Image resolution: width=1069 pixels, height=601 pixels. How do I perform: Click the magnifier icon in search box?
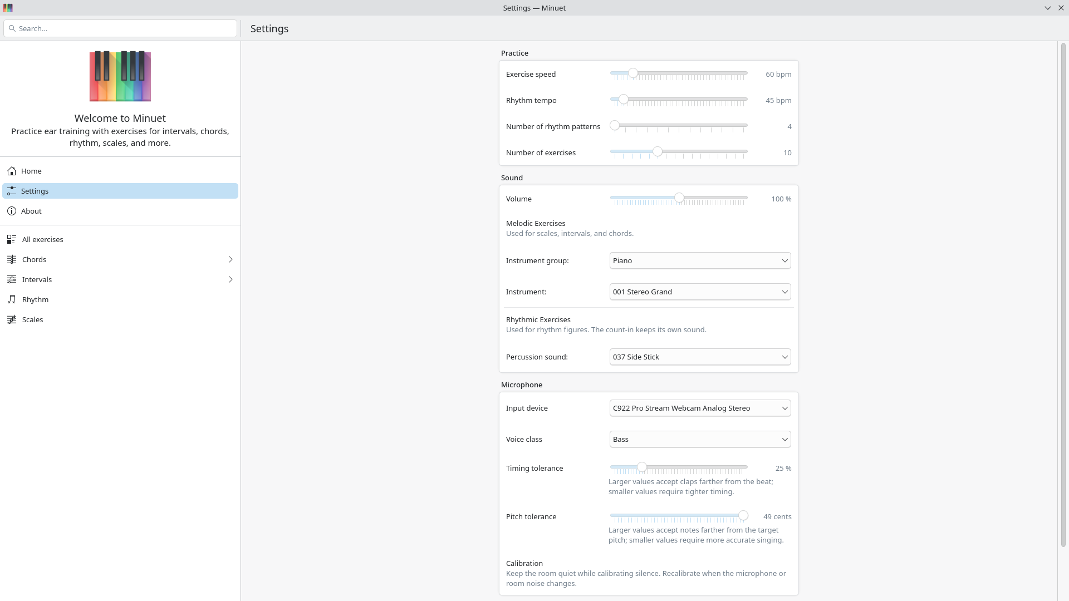pyautogui.click(x=12, y=28)
